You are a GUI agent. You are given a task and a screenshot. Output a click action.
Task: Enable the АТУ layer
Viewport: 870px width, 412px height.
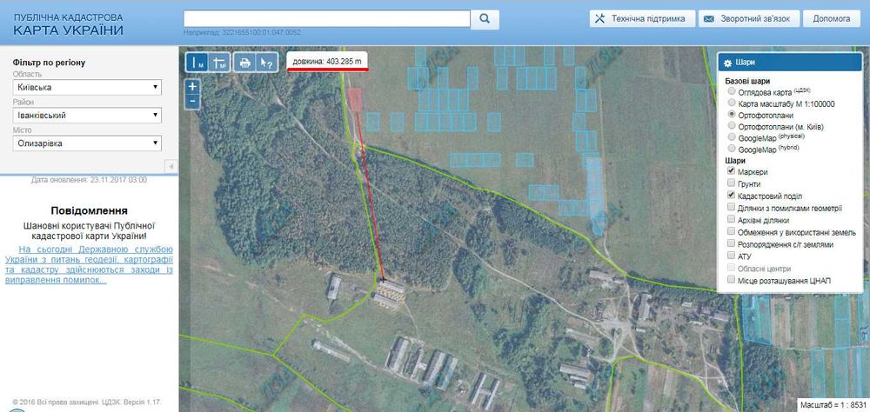click(x=732, y=256)
